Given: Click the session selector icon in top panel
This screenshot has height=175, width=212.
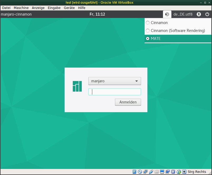Looking at the screenshot, I should 167,14.
